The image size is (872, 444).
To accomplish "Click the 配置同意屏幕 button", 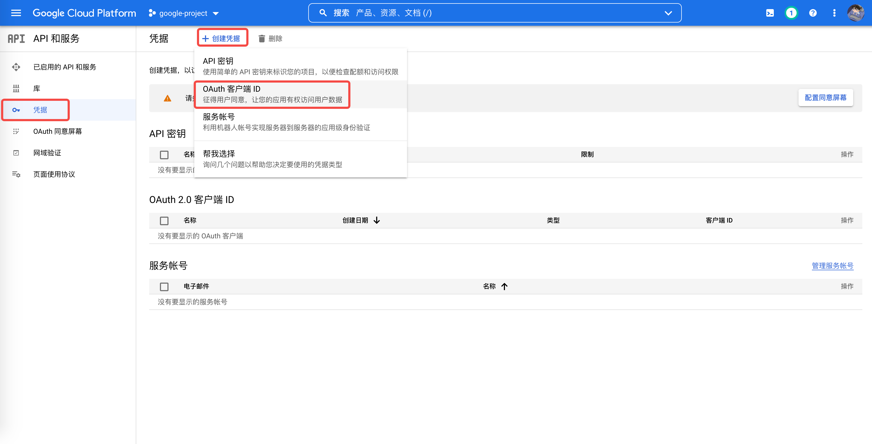I will (826, 97).
